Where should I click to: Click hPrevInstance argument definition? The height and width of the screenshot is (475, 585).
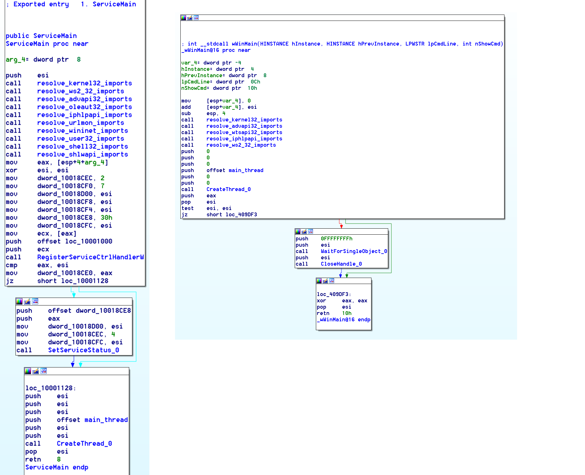coord(224,75)
